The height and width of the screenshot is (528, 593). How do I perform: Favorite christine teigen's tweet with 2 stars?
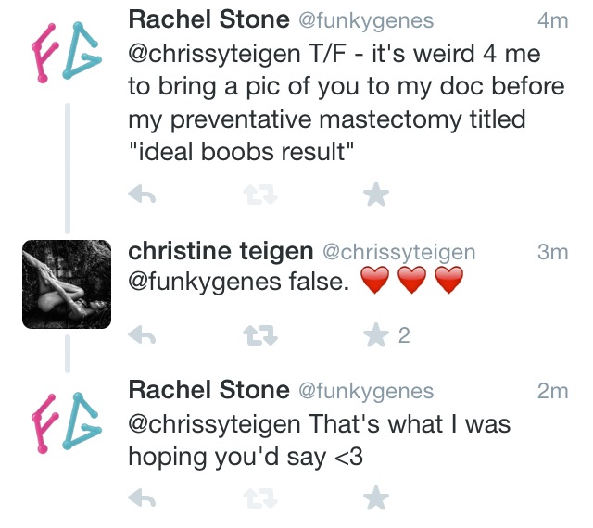pos(375,334)
